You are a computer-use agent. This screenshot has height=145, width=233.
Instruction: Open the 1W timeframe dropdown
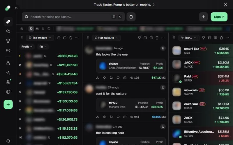(x=43, y=47)
